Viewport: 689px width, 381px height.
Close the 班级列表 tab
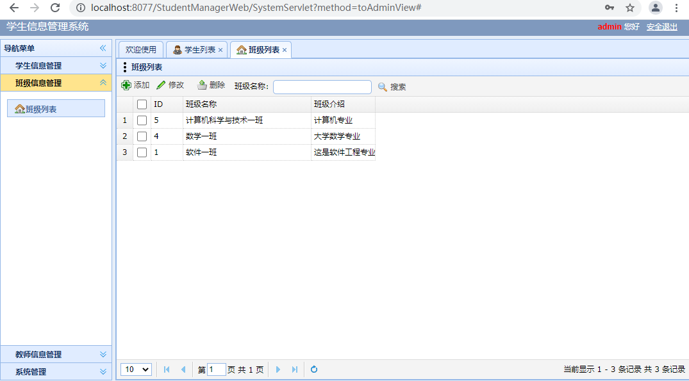point(285,50)
